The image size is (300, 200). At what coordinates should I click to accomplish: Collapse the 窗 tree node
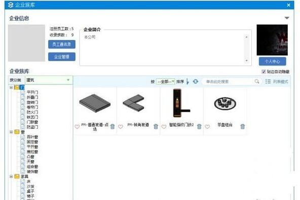tap(11, 132)
